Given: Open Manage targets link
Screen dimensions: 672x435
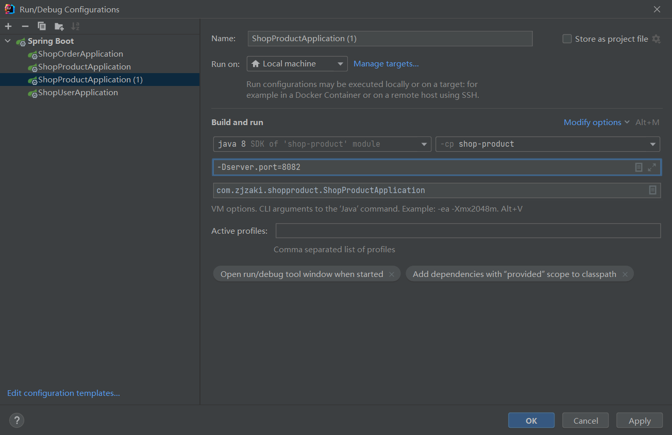Looking at the screenshot, I should (x=386, y=64).
